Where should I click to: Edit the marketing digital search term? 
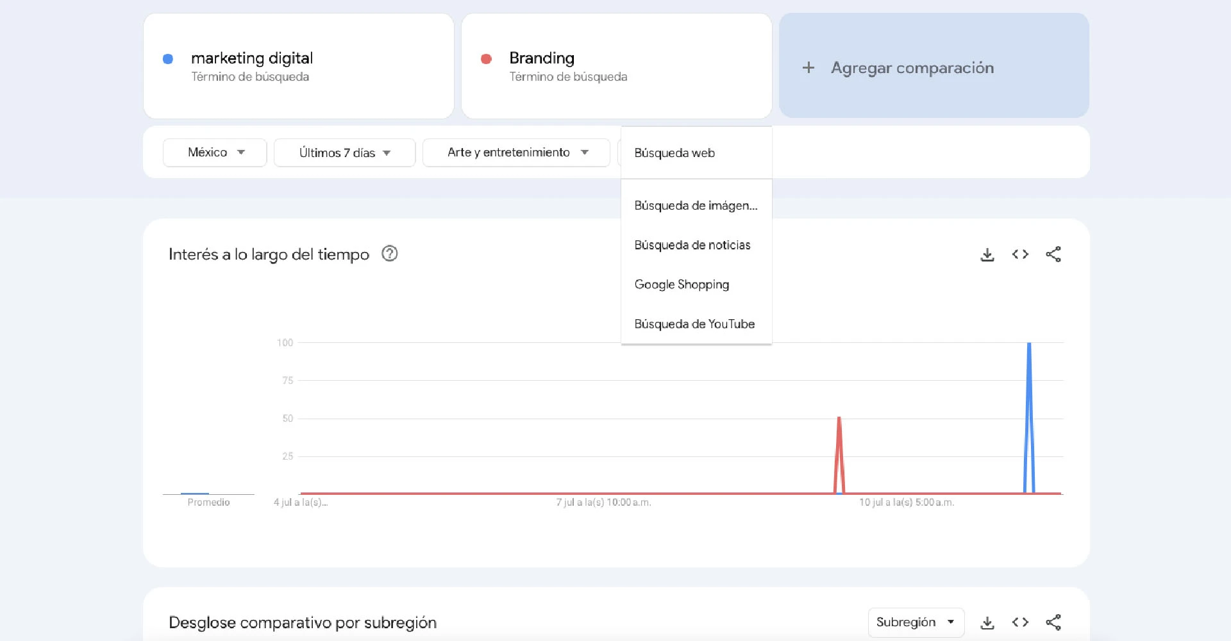point(252,58)
